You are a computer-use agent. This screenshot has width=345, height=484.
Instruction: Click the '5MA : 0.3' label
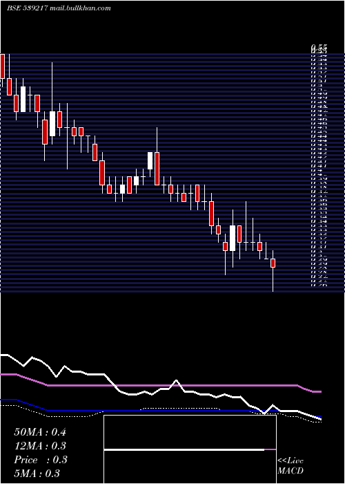tap(37, 473)
